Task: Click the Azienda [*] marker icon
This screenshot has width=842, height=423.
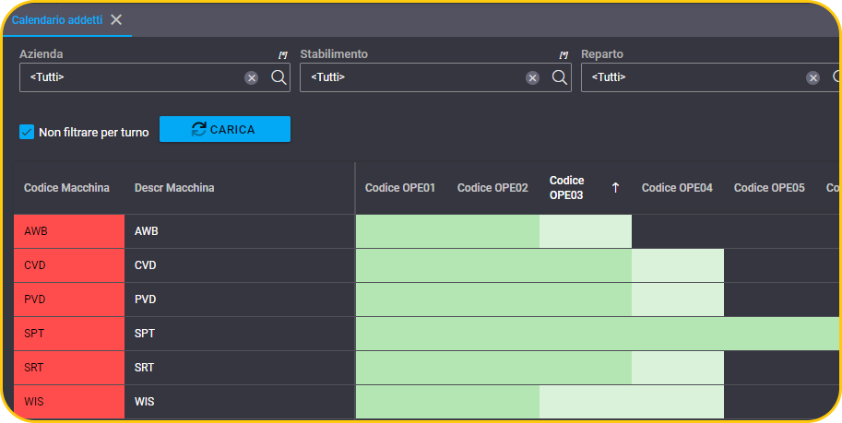Action: pos(282,54)
